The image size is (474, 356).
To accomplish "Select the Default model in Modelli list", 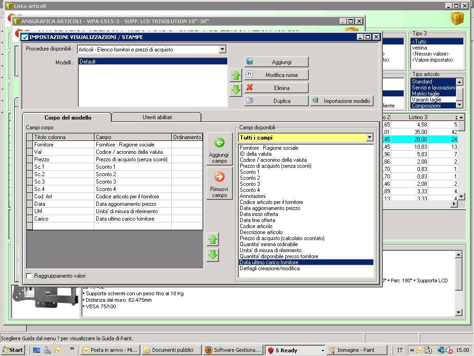I will pos(88,61).
